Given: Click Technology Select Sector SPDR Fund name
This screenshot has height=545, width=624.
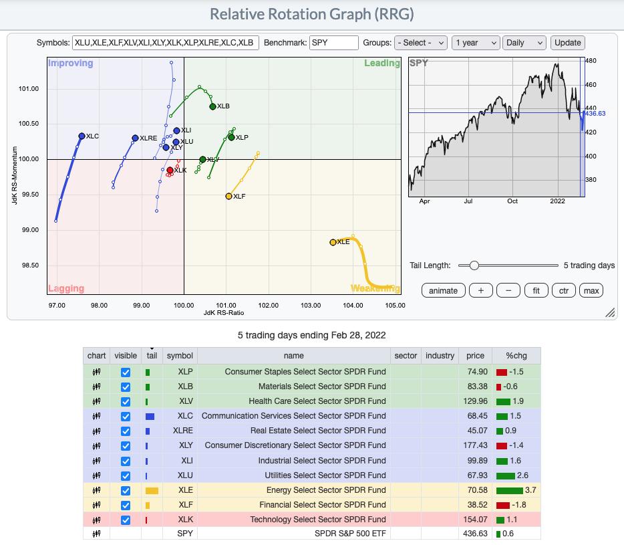Looking at the screenshot, I should (318, 520).
